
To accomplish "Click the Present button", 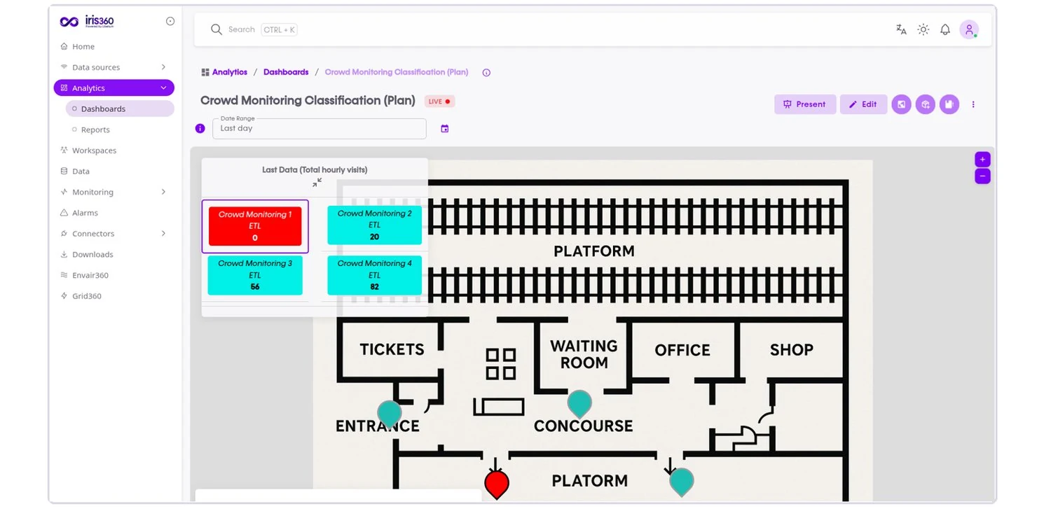I will tap(805, 104).
